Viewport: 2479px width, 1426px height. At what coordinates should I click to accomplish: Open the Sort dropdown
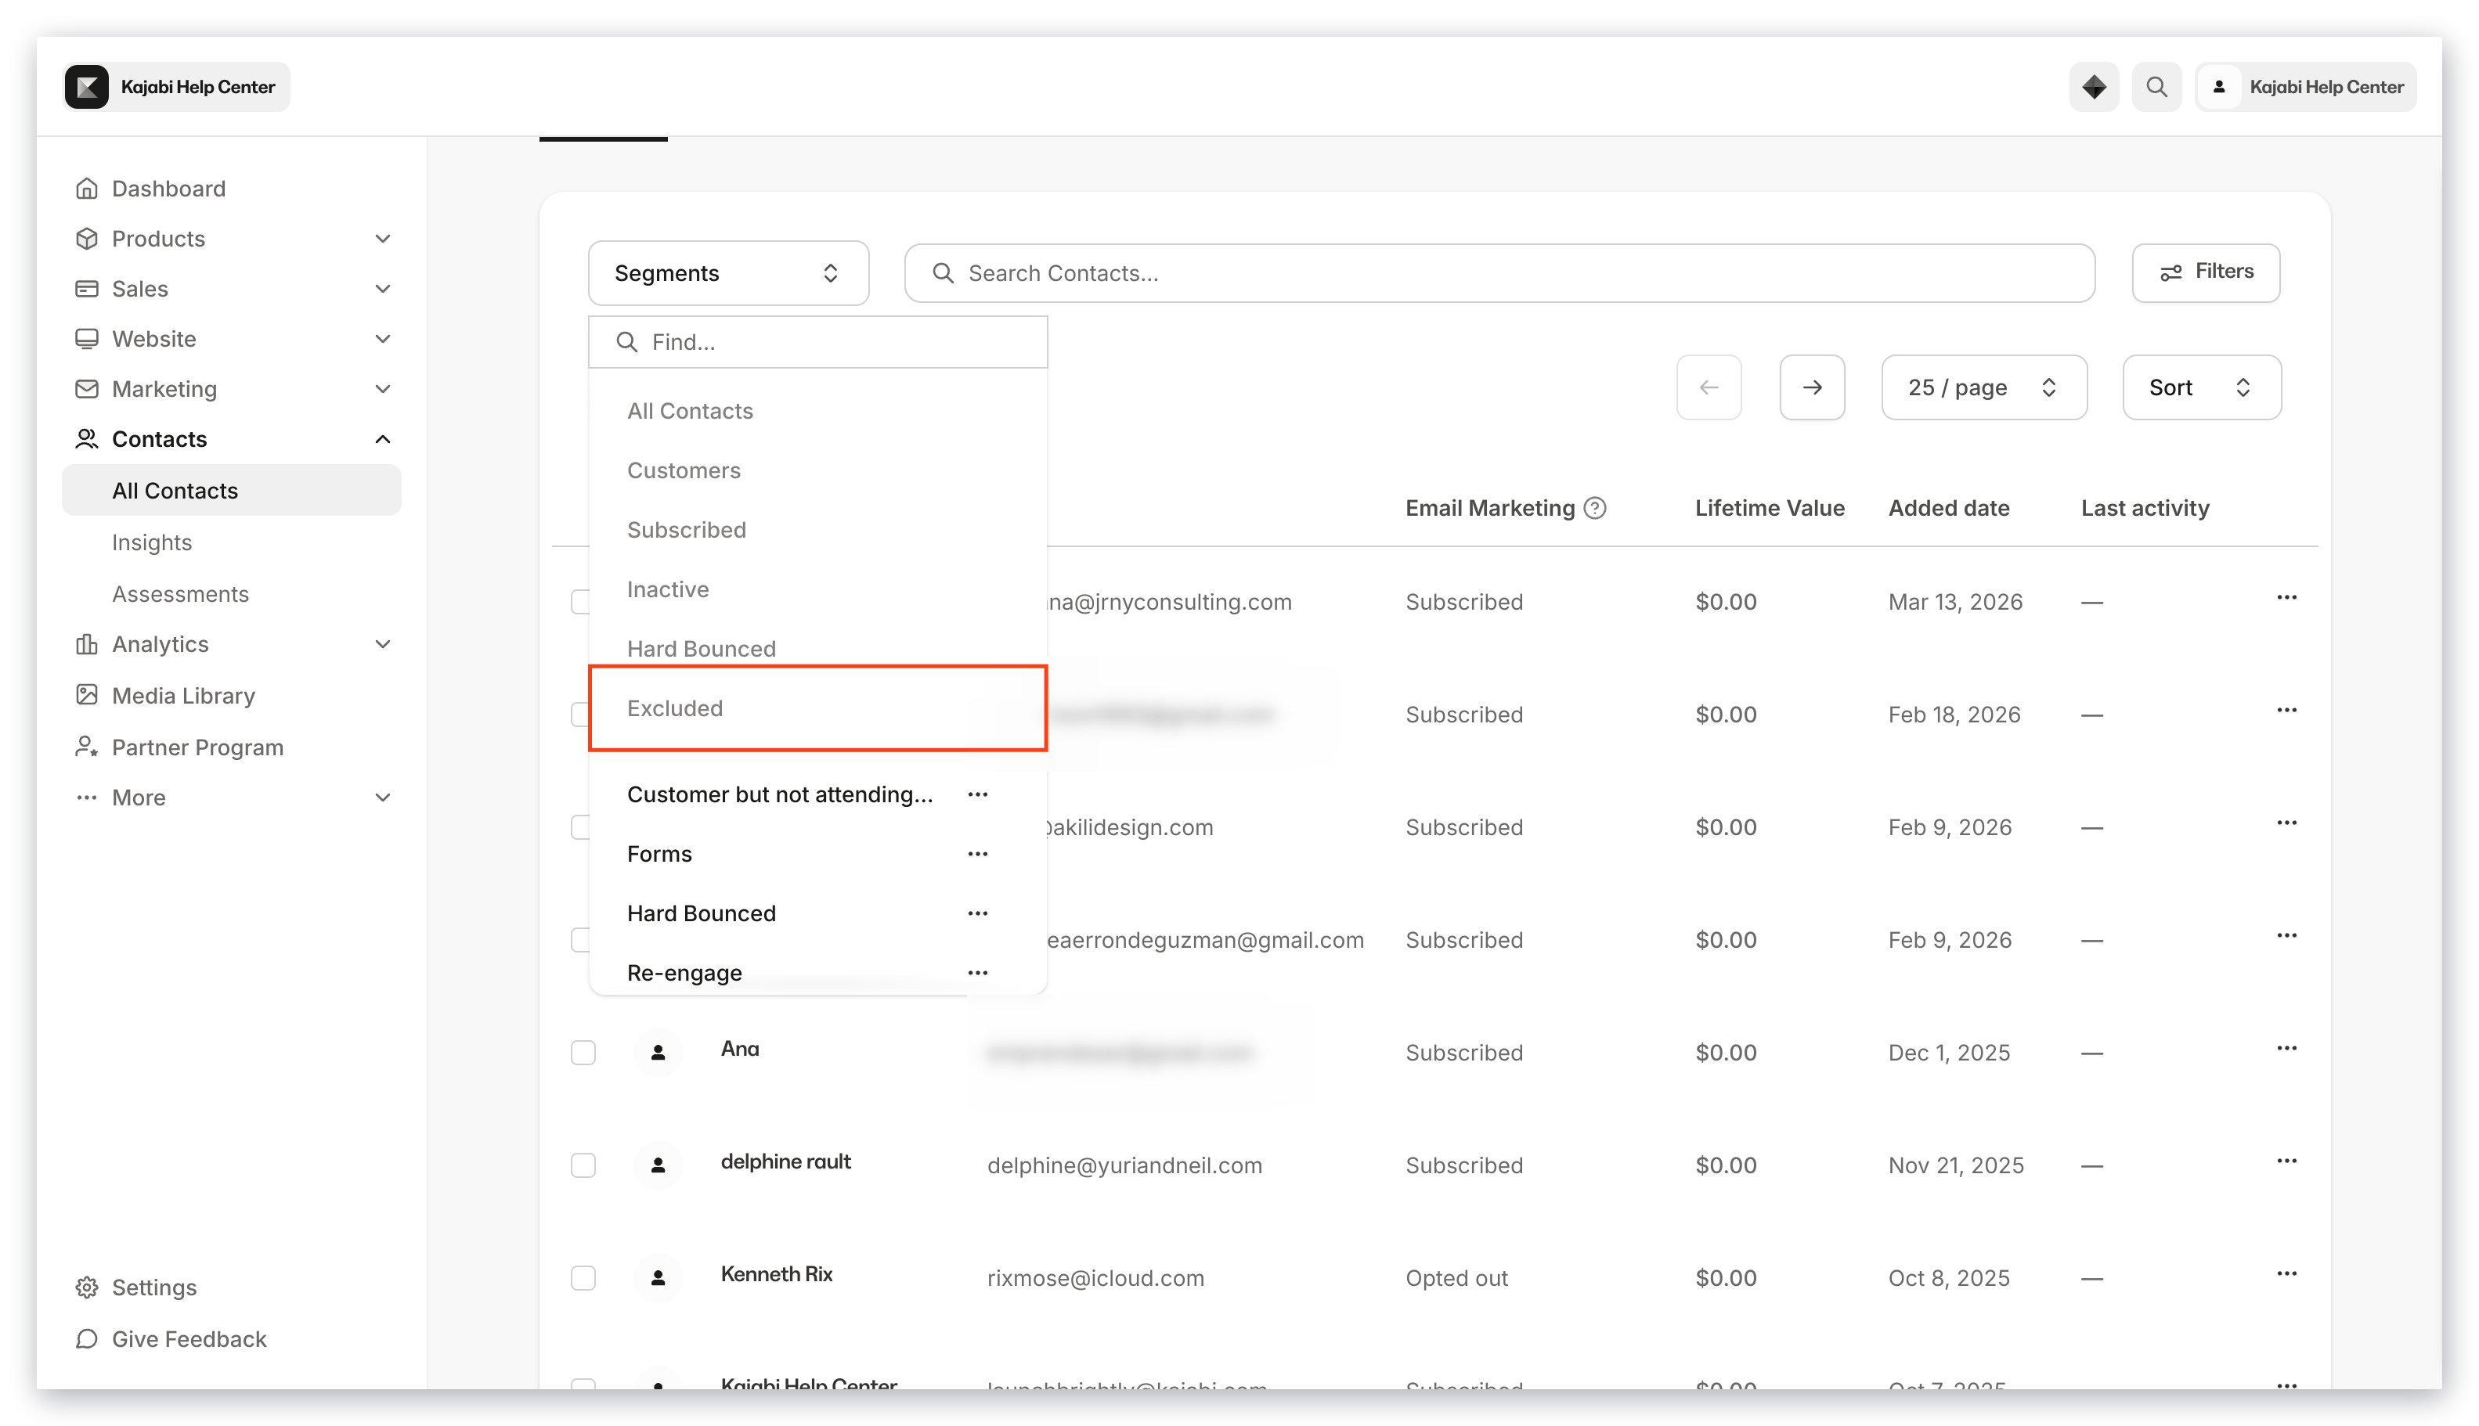[x=2201, y=387]
